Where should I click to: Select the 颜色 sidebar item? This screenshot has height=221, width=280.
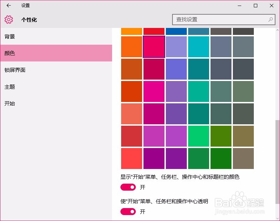coord(56,53)
